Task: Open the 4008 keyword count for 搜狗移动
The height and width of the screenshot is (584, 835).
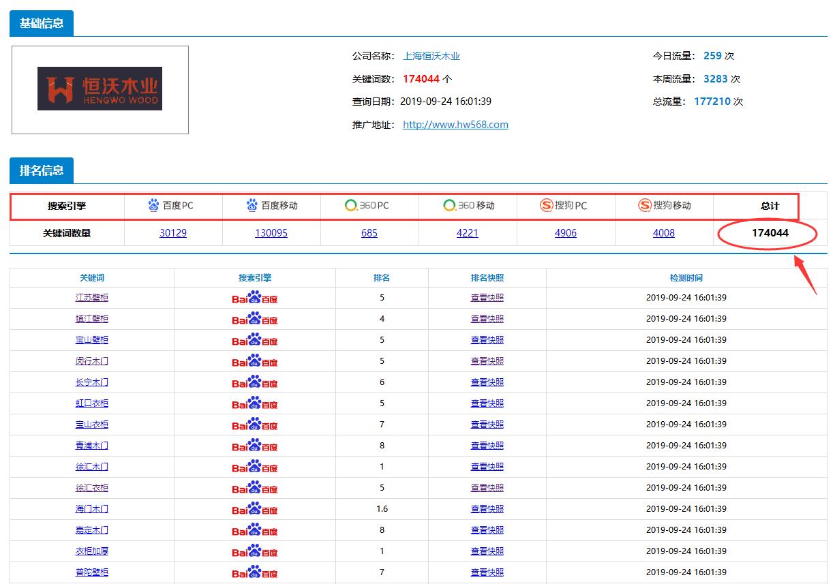Action: (x=664, y=233)
